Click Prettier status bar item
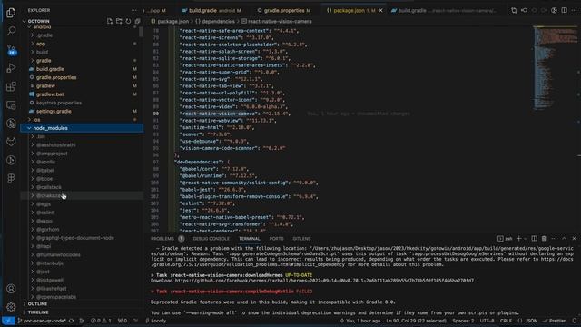The width and height of the screenshot is (581, 327). point(554,321)
